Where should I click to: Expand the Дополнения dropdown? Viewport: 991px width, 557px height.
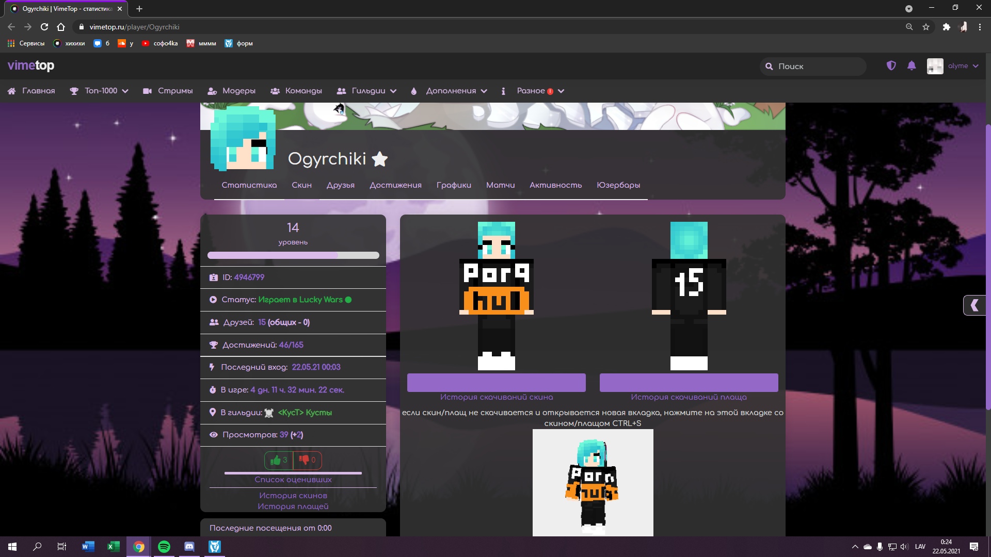449,91
